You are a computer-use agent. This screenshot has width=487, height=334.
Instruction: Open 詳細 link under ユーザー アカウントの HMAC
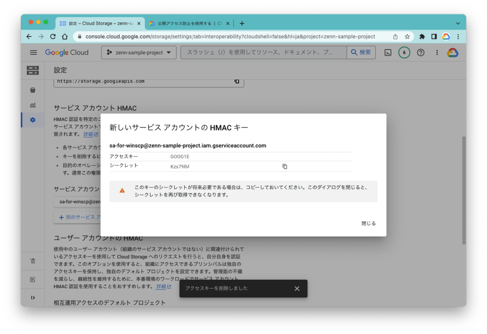(x=164, y=287)
